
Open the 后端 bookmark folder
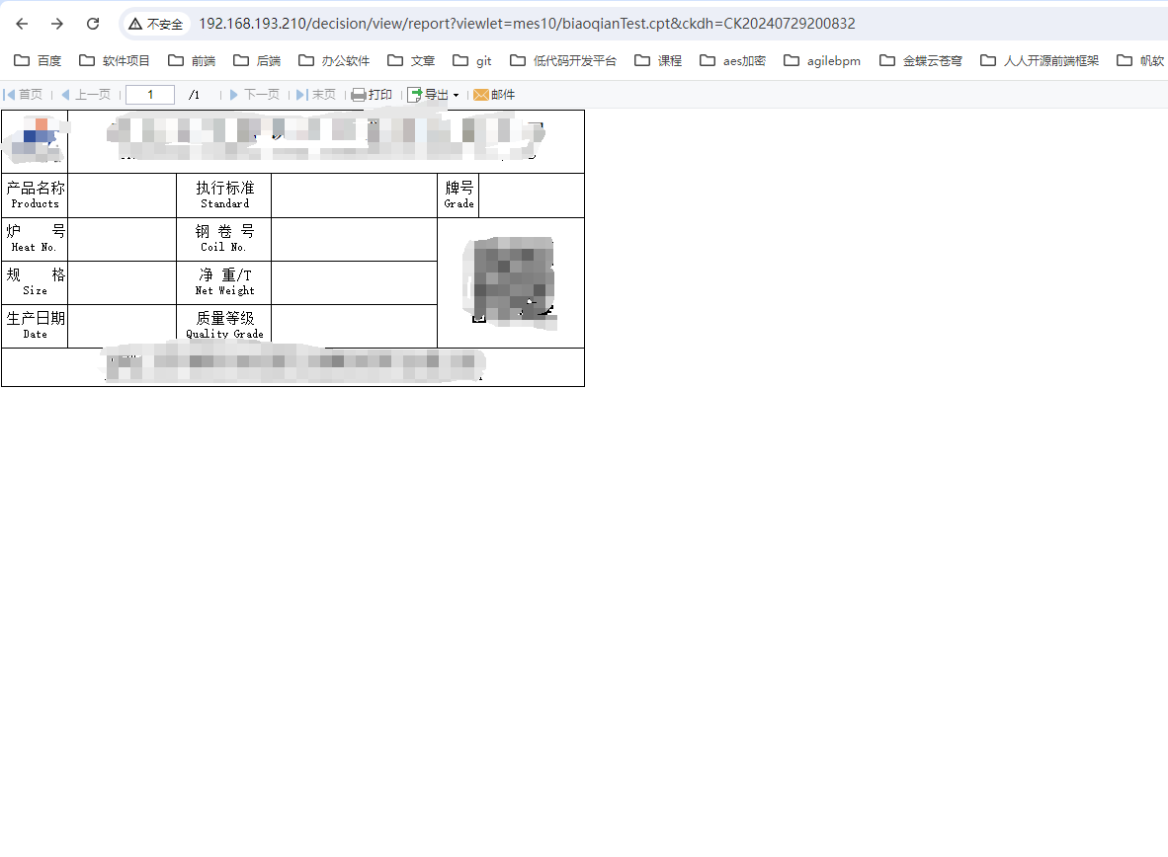257,60
